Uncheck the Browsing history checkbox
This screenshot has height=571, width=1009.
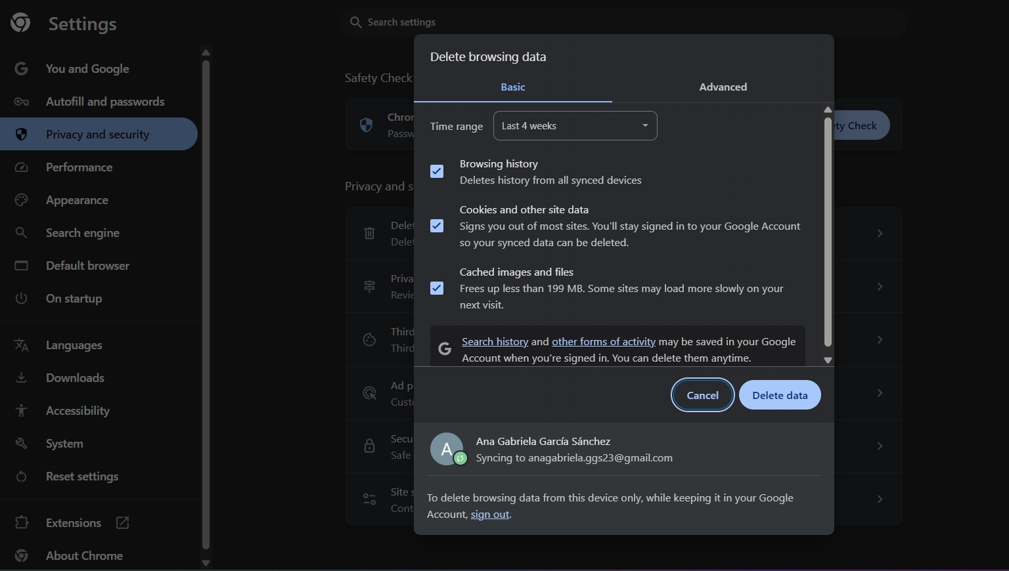pyautogui.click(x=437, y=171)
